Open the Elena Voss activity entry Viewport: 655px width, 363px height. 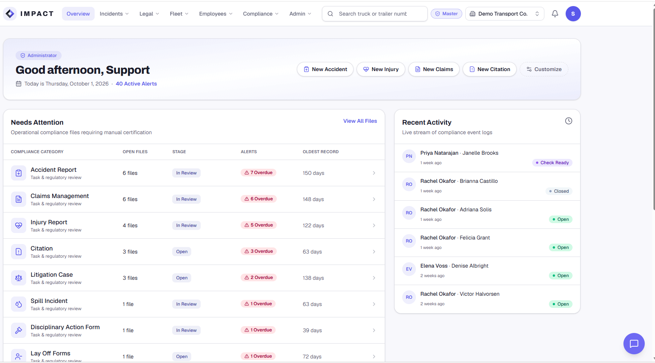[x=487, y=271]
